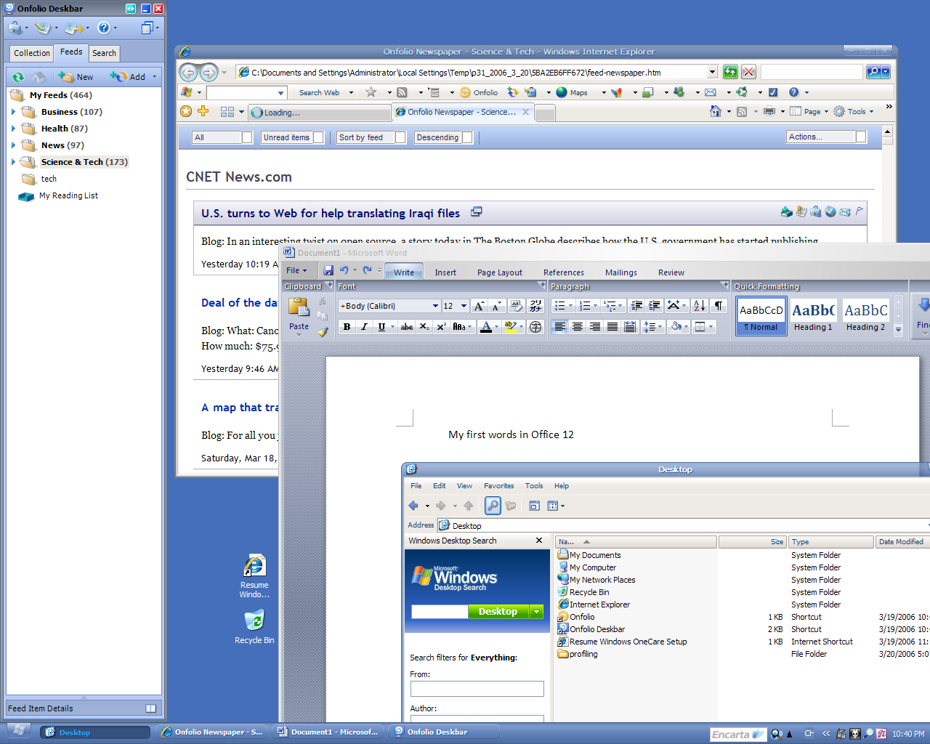
Task: Open the 'U.S. turns to Web' article link
Action: [x=331, y=213]
